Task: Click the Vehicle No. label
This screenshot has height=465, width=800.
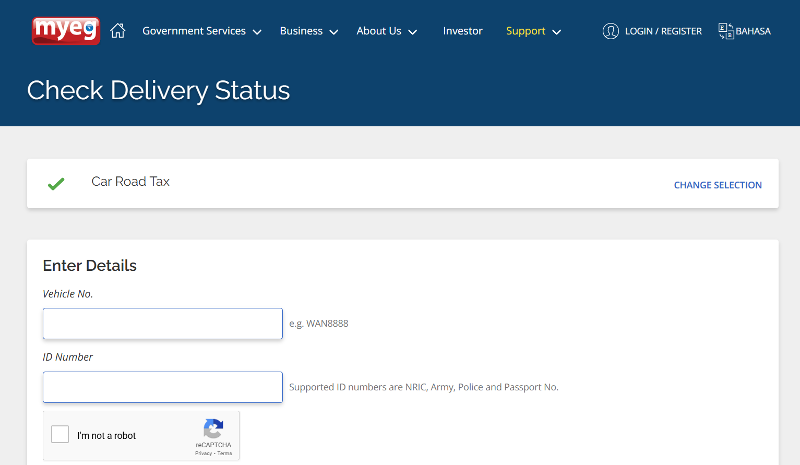Action: pos(68,294)
